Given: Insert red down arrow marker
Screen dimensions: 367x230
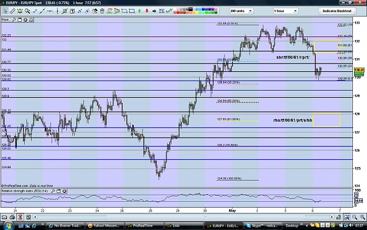Looking at the screenshot, I should 147,11.
